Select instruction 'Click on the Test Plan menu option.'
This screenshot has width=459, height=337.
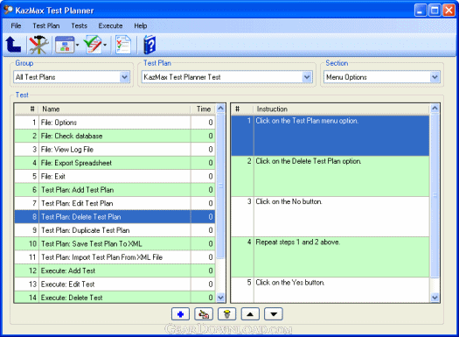(330, 136)
